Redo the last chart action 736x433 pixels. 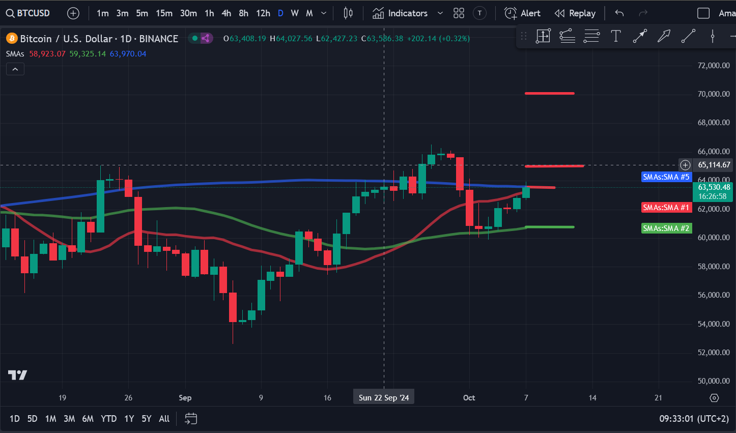(643, 13)
